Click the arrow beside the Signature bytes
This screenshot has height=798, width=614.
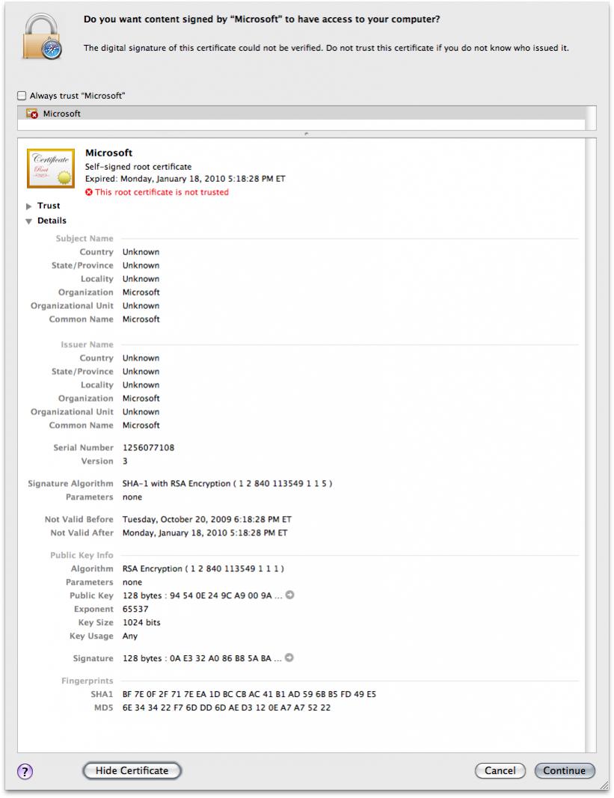point(289,658)
